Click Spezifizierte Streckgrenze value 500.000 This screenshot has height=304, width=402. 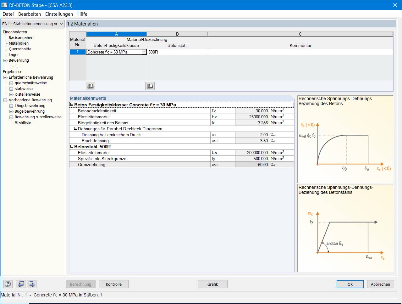coord(252,159)
